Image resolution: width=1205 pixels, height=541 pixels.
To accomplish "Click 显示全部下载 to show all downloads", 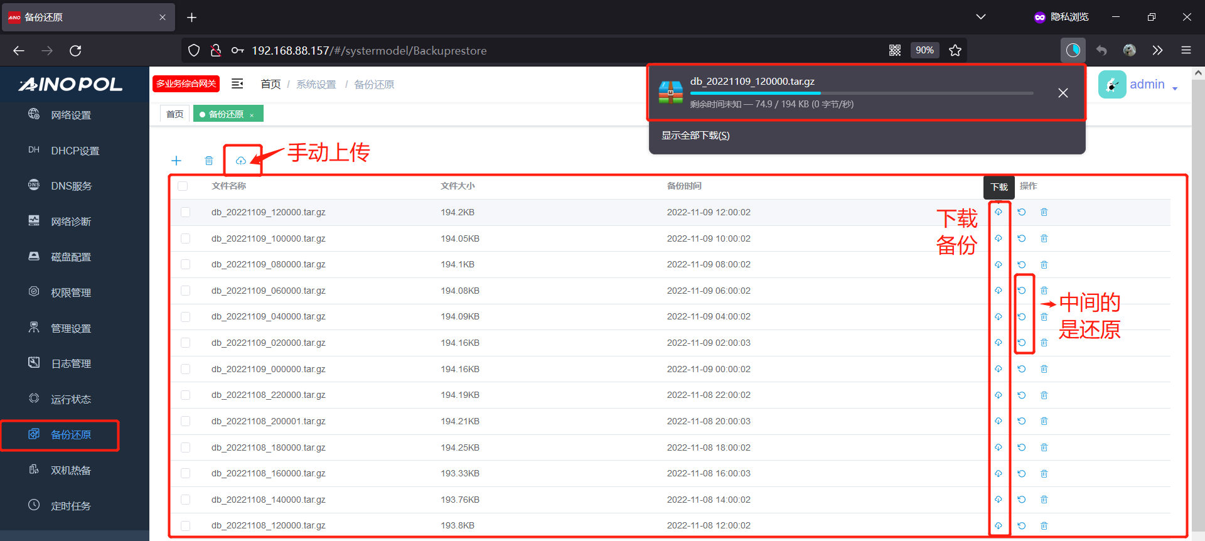I will click(x=695, y=136).
